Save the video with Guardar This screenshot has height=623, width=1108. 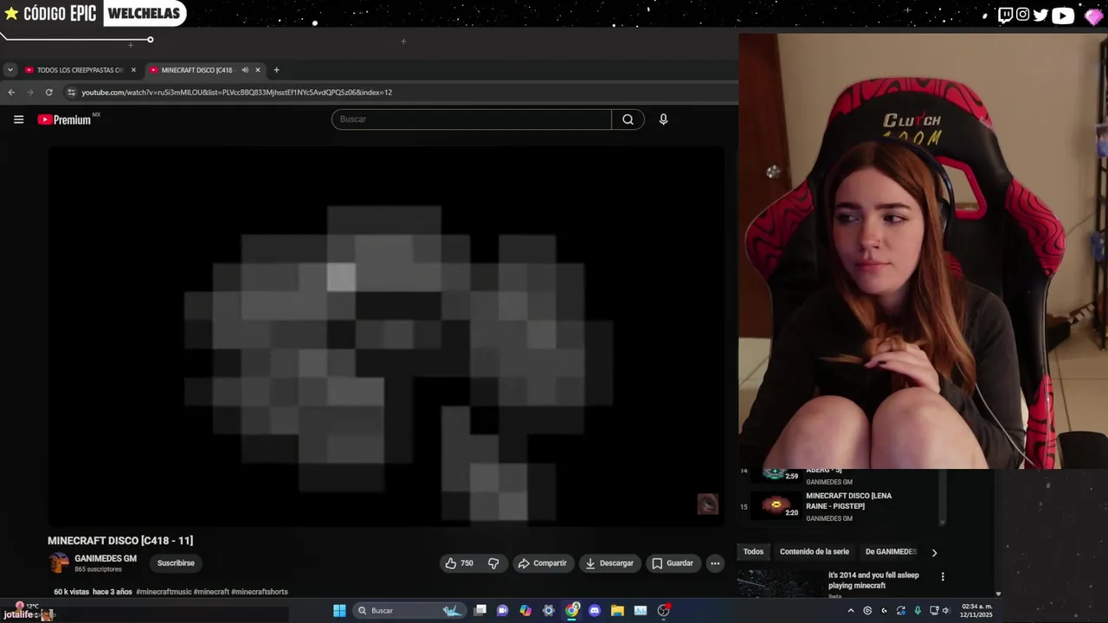tap(673, 563)
